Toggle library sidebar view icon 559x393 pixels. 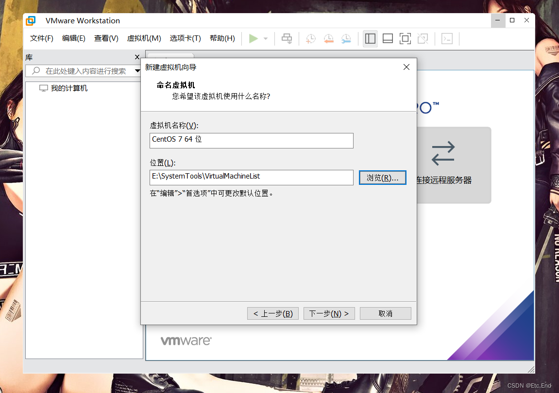point(370,38)
